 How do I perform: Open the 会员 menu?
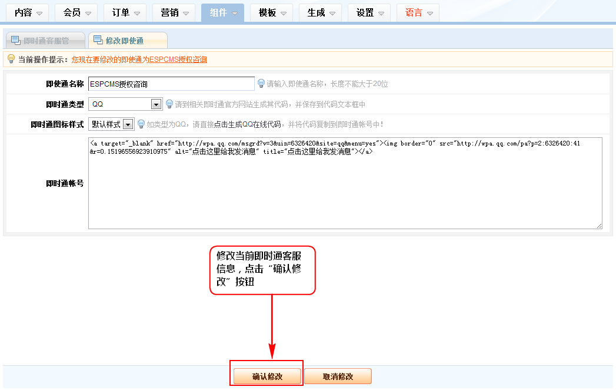click(x=78, y=12)
